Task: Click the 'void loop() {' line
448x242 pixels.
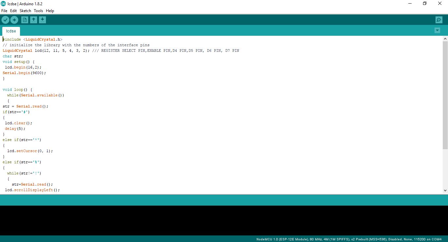Action: pos(17,90)
